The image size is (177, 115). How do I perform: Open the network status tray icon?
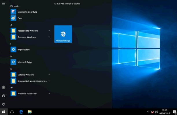pos(152,112)
